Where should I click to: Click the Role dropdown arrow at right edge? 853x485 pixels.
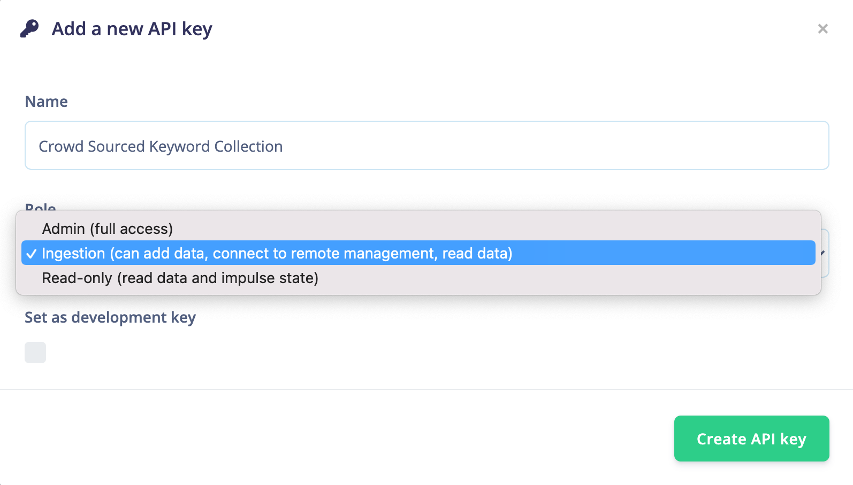point(824,253)
